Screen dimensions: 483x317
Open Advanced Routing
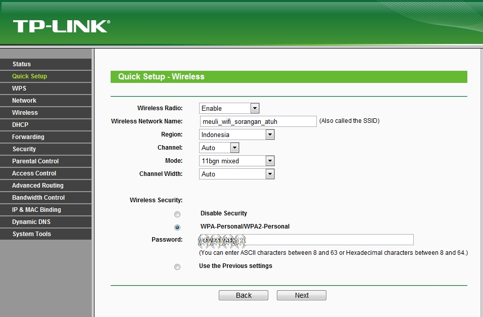pyautogui.click(x=45, y=186)
